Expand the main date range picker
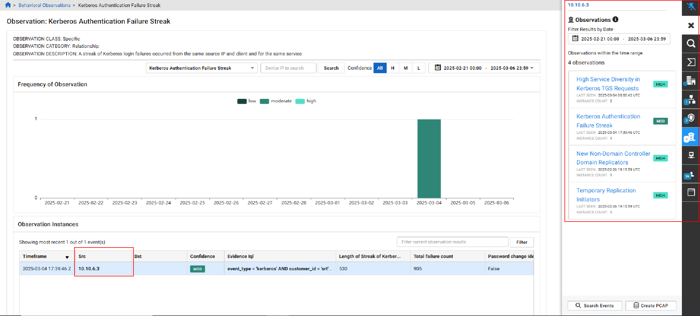The height and width of the screenshot is (316, 700). (484, 68)
